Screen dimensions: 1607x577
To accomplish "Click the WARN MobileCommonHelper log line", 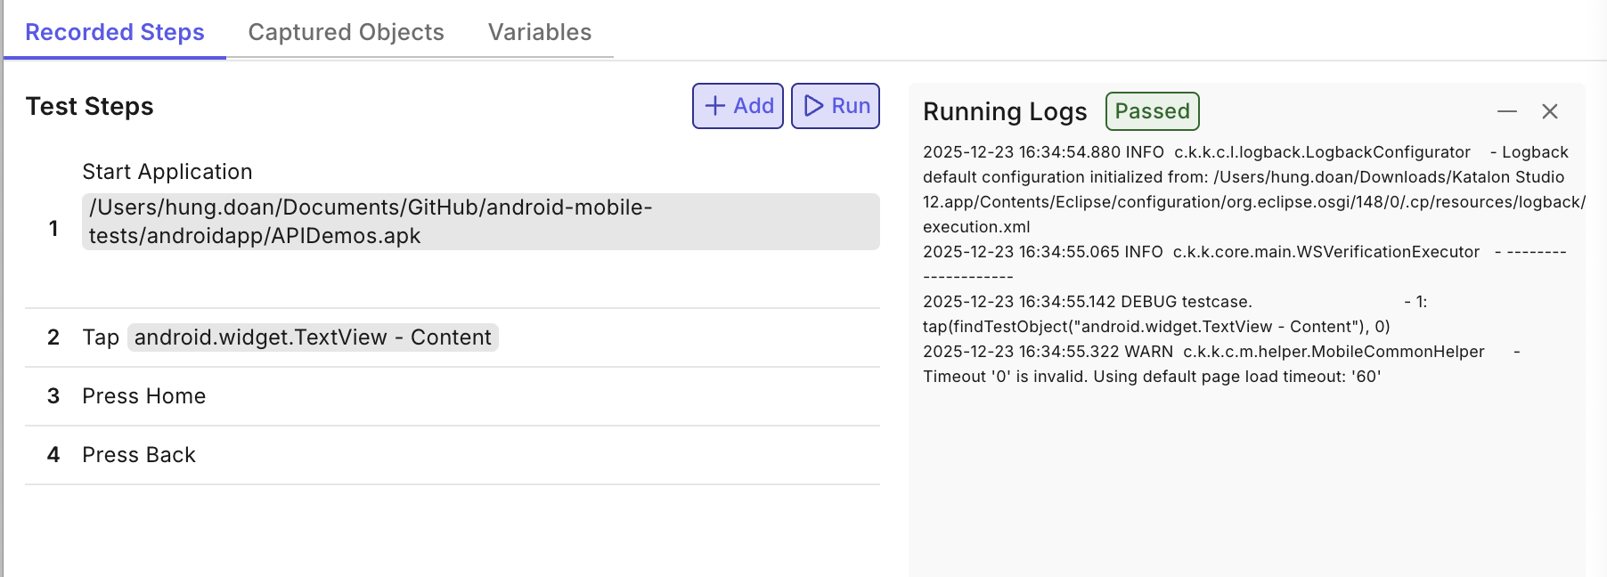I will pyautogui.click(x=1203, y=352).
